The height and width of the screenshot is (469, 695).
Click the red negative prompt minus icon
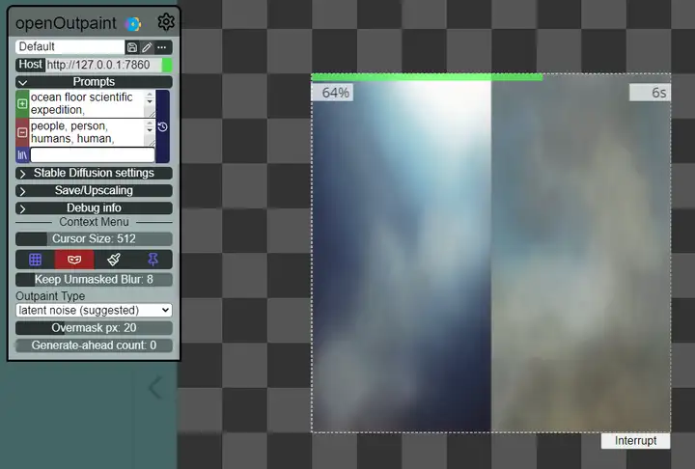pos(22,132)
